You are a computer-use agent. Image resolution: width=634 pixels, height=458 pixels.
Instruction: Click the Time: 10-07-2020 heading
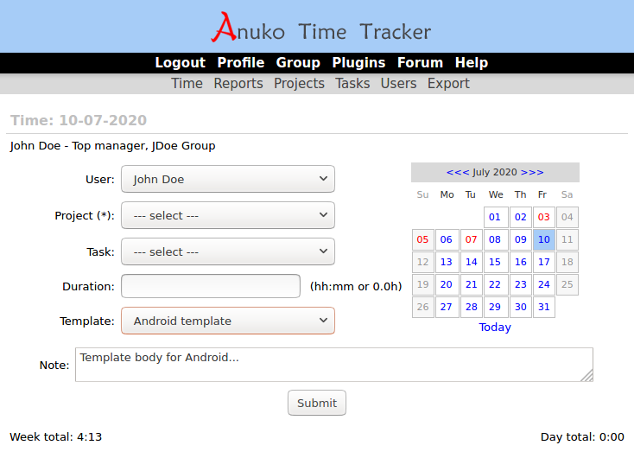point(79,120)
